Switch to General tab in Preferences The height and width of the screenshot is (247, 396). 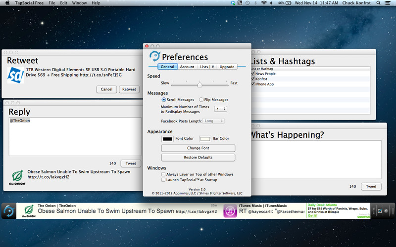[x=167, y=67]
